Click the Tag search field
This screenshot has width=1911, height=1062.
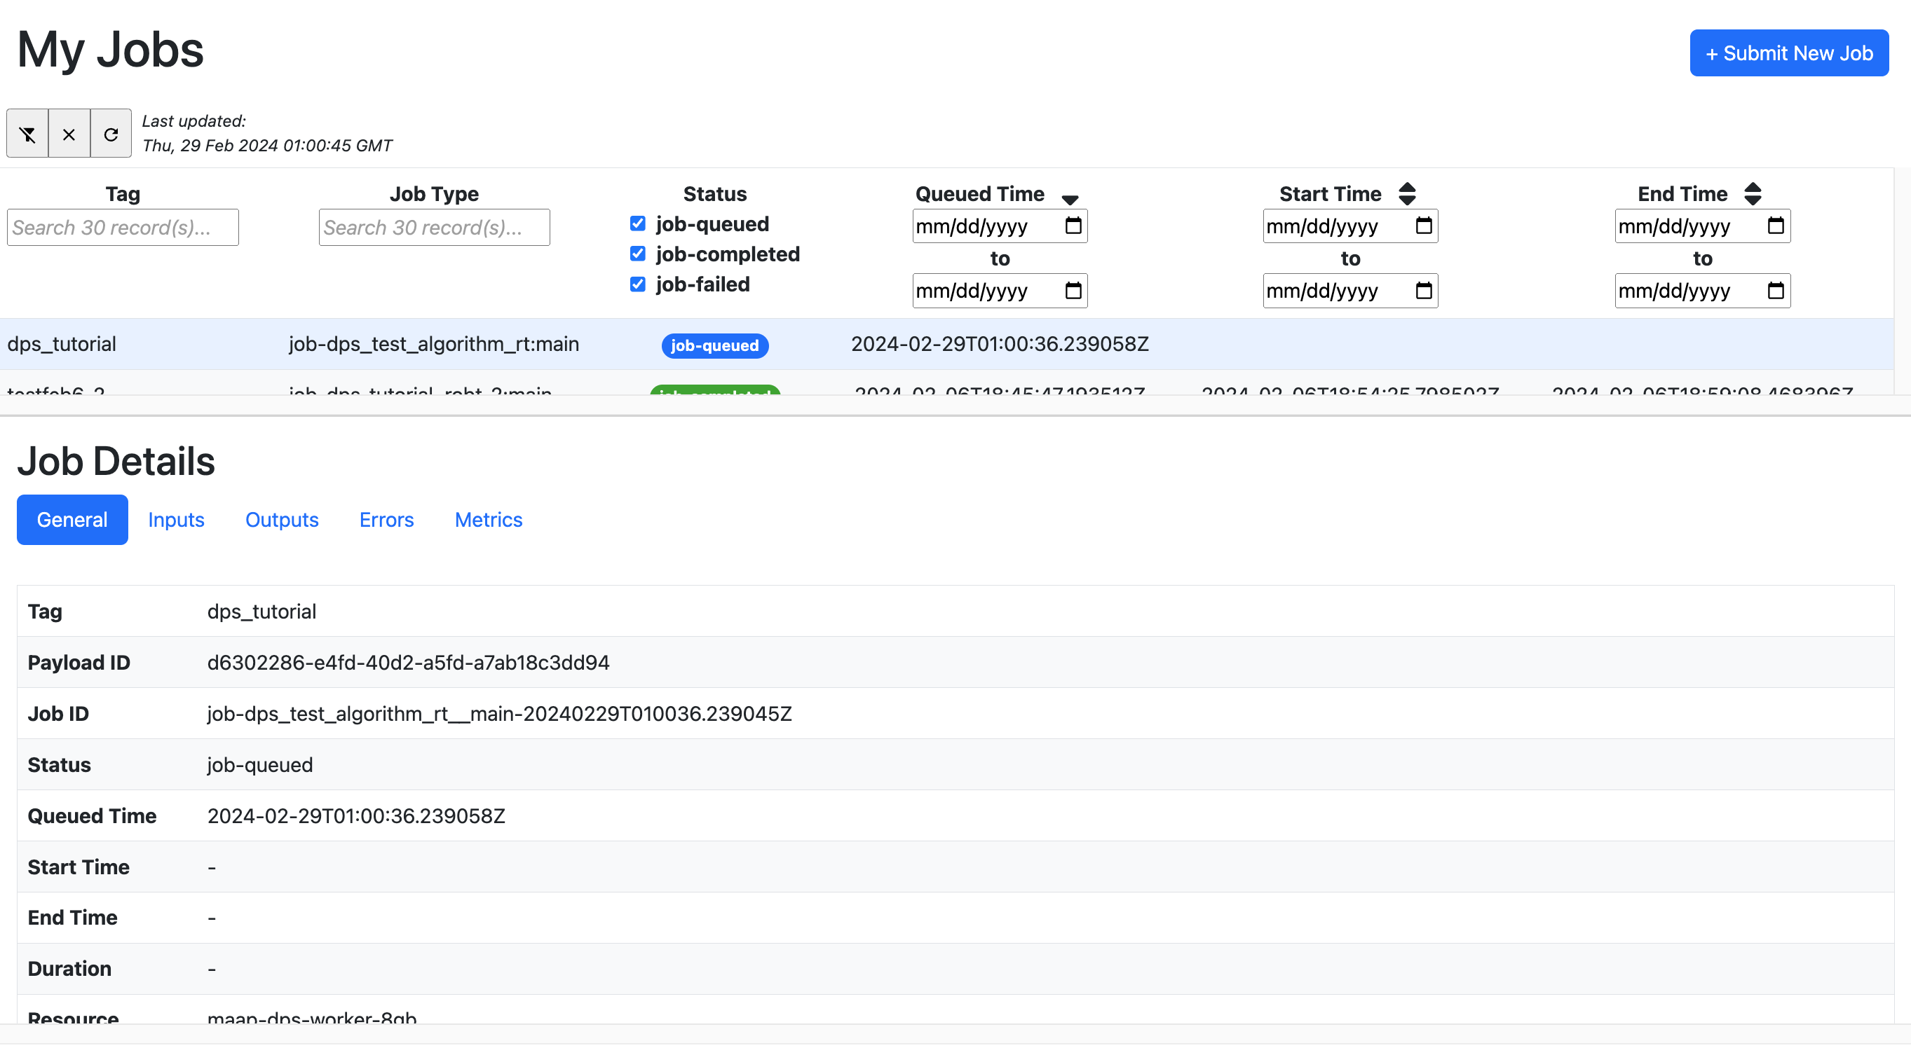[123, 227]
